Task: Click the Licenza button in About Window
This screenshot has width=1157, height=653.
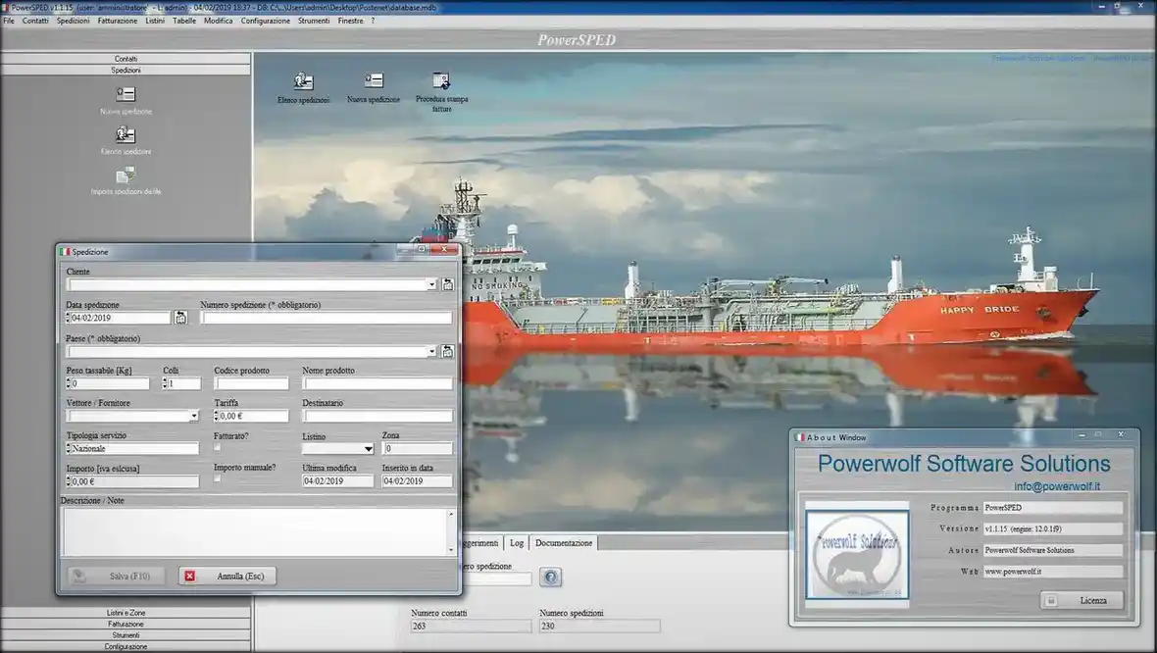Action: [1082, 601]
